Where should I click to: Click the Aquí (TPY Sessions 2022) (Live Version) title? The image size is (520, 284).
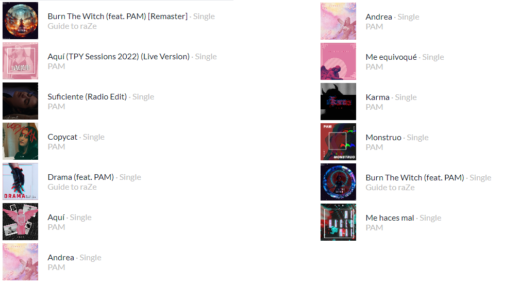(x=119, y=56)
